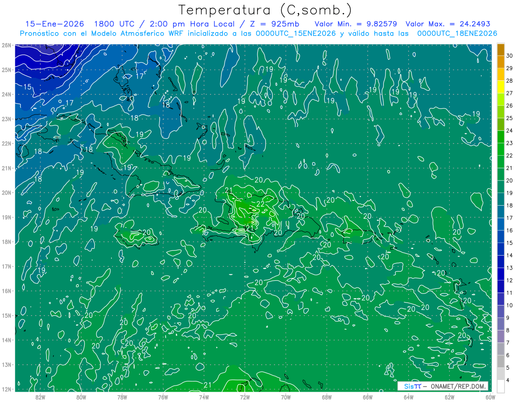Click the '24N' latitude label
Image resolution: width=521 pixels, height=403 pixels.
(7, 94)
